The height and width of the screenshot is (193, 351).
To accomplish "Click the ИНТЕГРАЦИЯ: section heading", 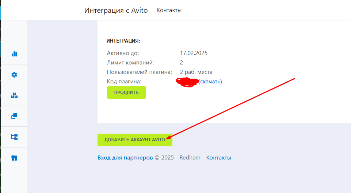I will tap(123, 41).
